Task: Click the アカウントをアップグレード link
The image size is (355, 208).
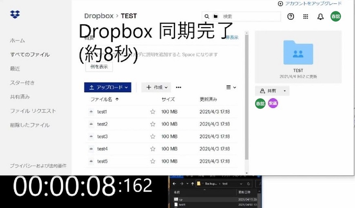Action: 313,3
